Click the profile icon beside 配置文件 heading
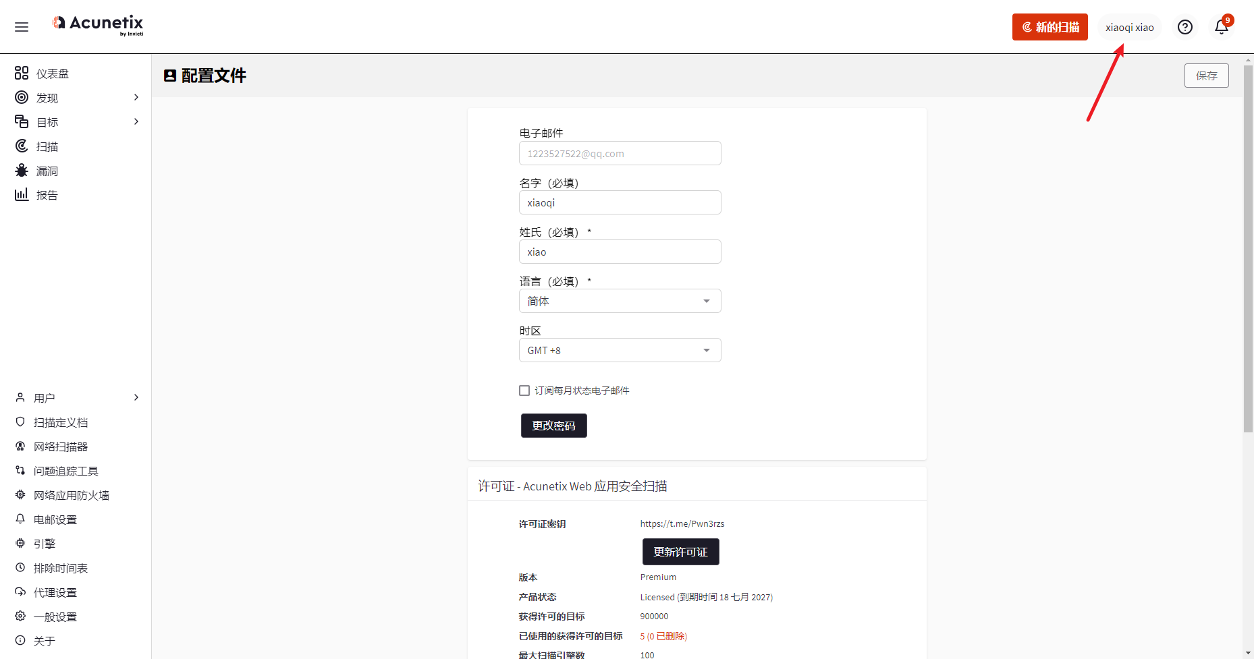 [170, 76]
